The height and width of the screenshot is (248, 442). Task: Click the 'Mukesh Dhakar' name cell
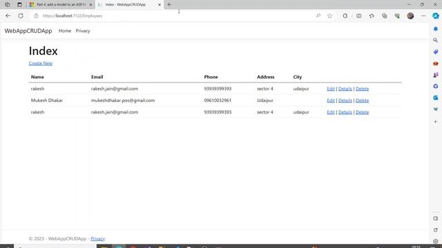pos(47,101)
